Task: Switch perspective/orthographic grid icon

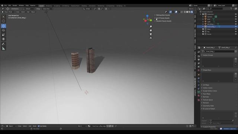Action: click(x=151, y=38)
